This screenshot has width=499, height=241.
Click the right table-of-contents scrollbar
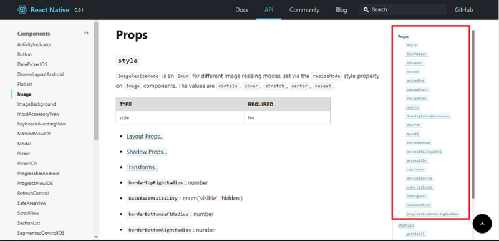point(473,115)
